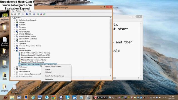Click IDE ATA/ATAPI controllers category
The height and width of the screenshot is (100, 178).
[28, 39]
